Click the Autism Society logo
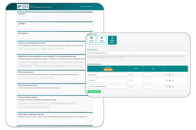 pos(22,6)
